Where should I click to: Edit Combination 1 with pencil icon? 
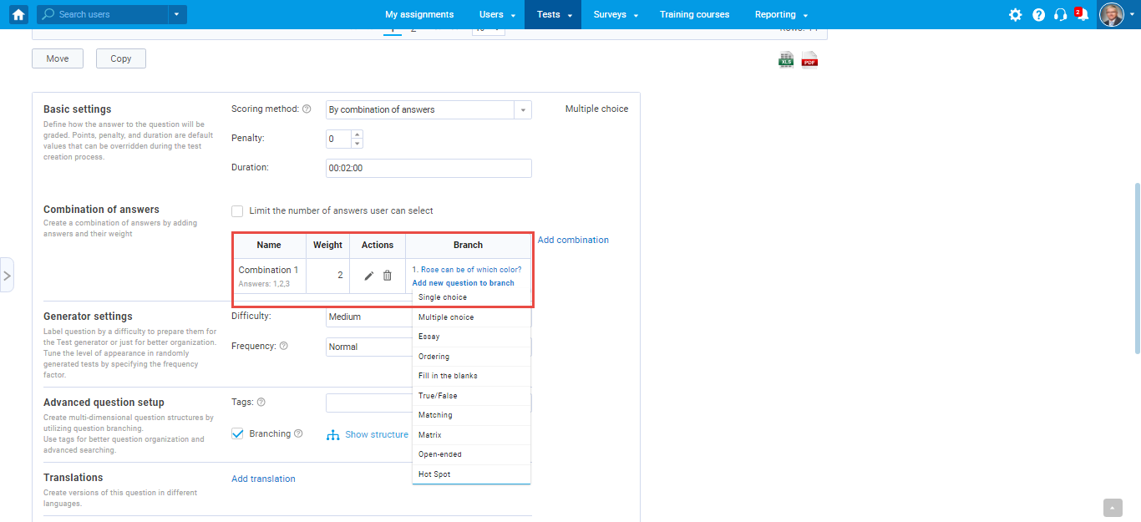coord(369,276)
